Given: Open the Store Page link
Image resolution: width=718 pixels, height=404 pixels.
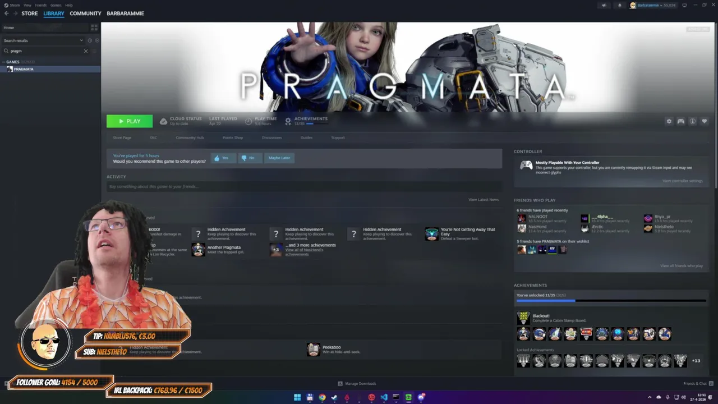Looking at the screenshot, I should tap(122, 137).
